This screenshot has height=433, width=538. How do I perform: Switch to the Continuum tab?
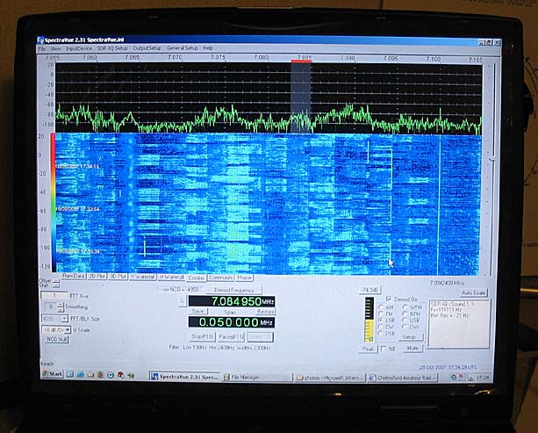pyautogui.click(x=221, y=278)
